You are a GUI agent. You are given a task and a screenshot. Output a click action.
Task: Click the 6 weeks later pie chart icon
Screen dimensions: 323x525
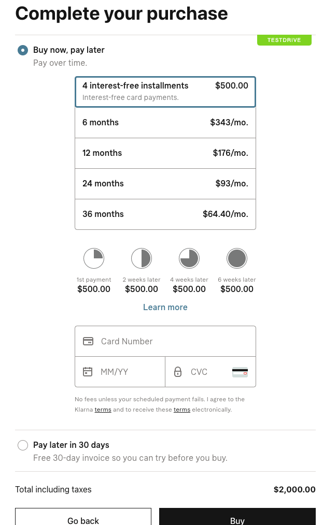(237, 258)
